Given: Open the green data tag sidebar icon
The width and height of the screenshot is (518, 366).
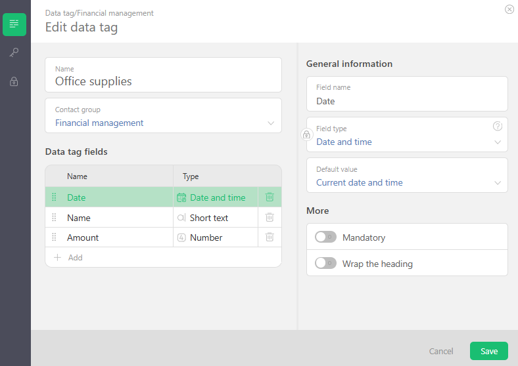Looking at the screenshot, I should [x=14, y=24].
